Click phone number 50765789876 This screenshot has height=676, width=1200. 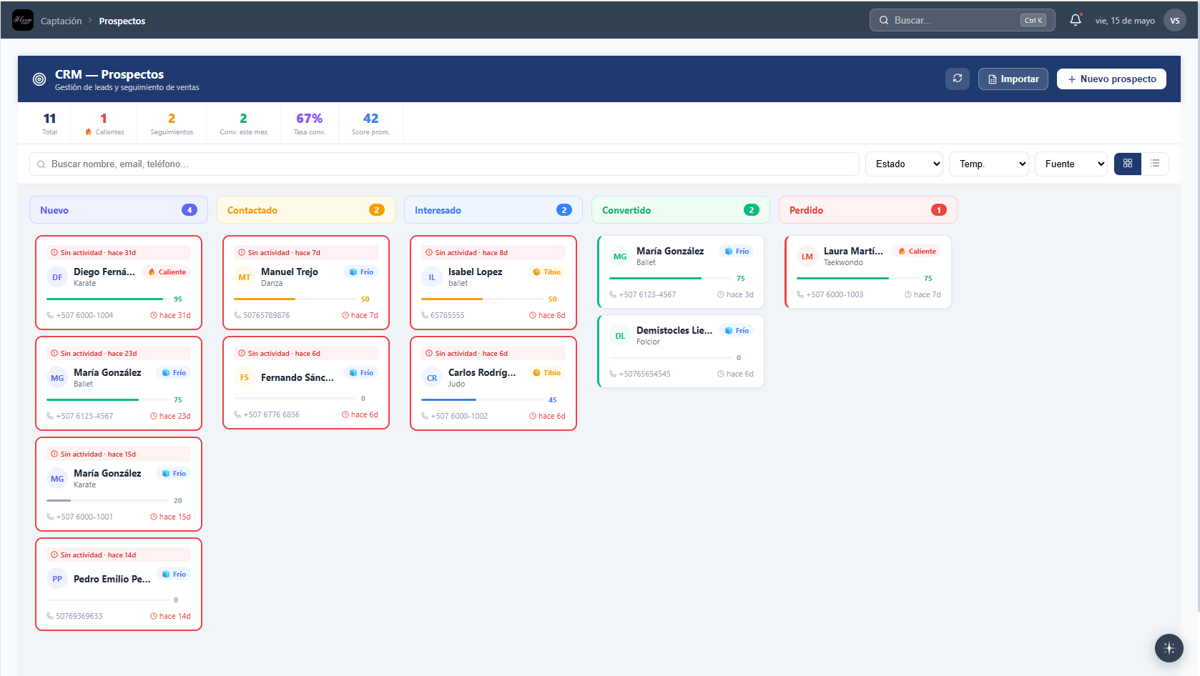tap(266, 315)
